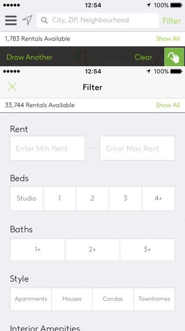Open the hamburger menu icon
Viewport: 185px width, 331px height.
coord(11,20)
